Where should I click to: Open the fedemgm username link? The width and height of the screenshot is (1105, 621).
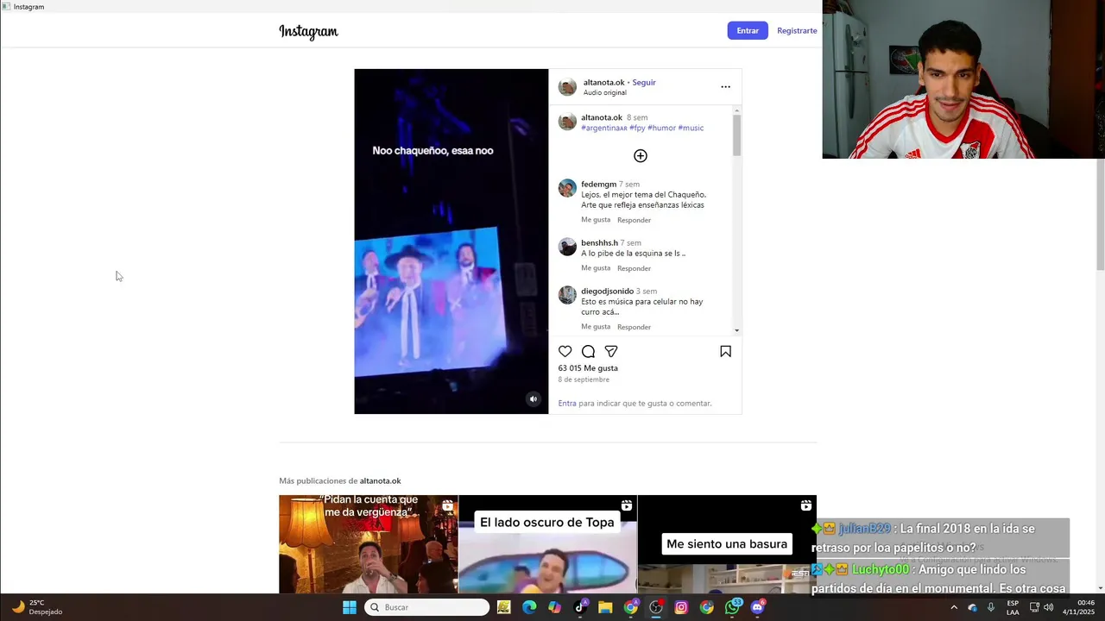click(598, 185)
